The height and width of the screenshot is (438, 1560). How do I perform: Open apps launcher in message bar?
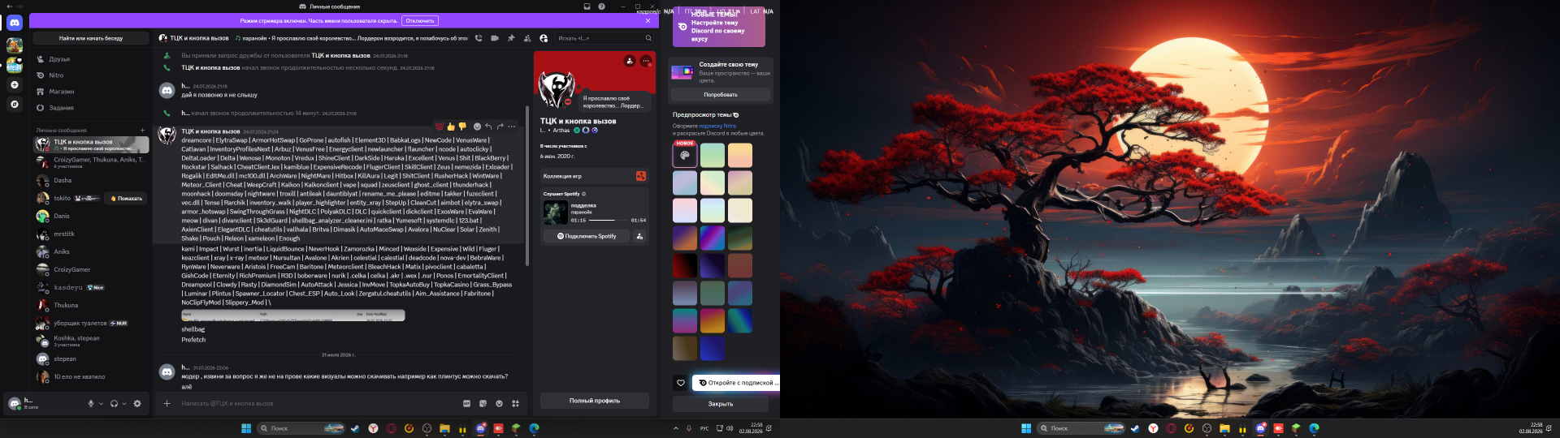click(x=515, y=403)
